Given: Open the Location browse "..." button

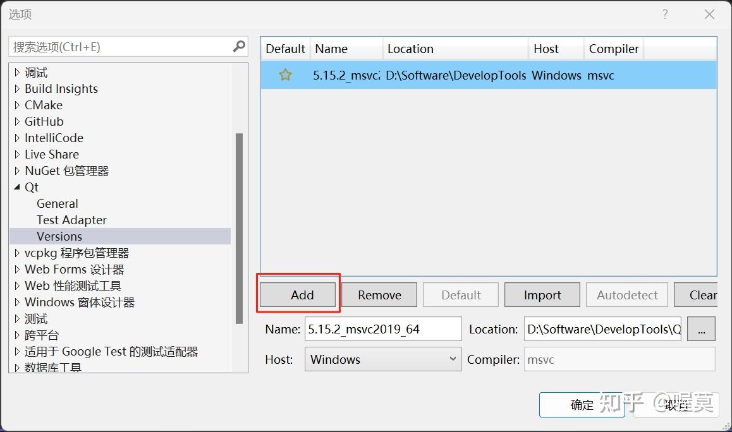Looking at the screenshot, I should [x=701, y=328].
